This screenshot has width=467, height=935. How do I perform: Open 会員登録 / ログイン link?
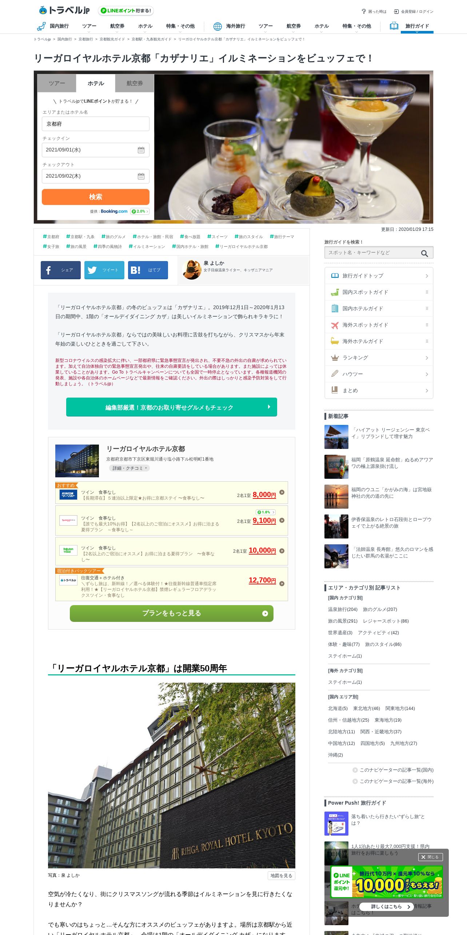[x=414, y=12]
